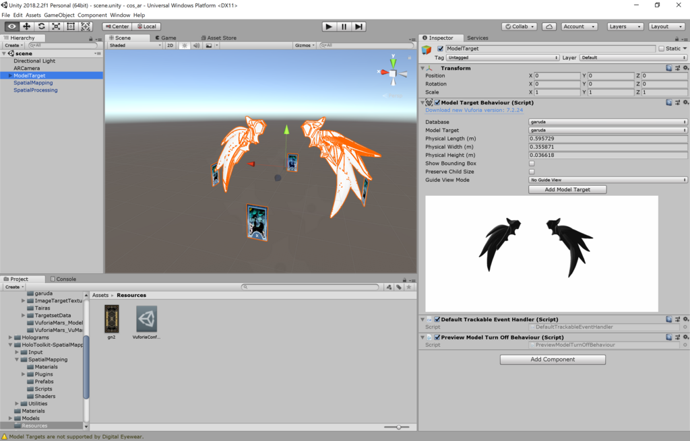Open the Layer dropdown in Inspector
Image resolution: width=690 pixels, height=441 pixels.
pos(633,58)
